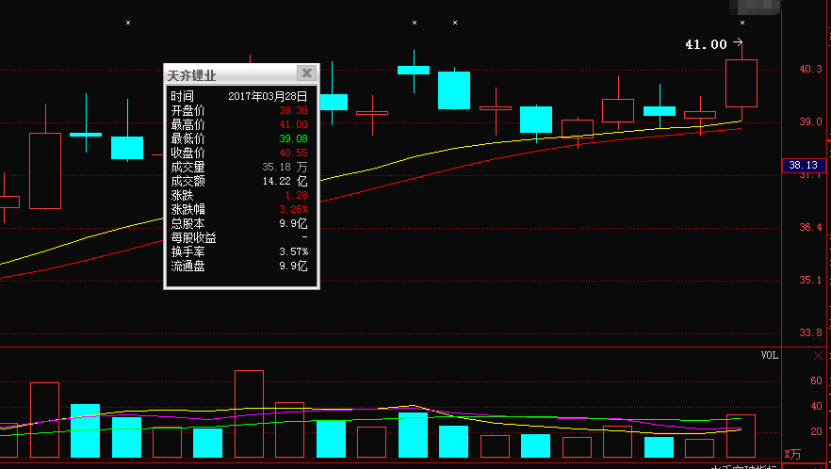Click the event marker above the 41.00 candle
The image size is (831, 469).
coord(742,22)
